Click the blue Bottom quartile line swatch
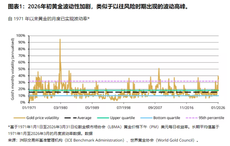The image size is (230, 146). (x=146, y=118)
